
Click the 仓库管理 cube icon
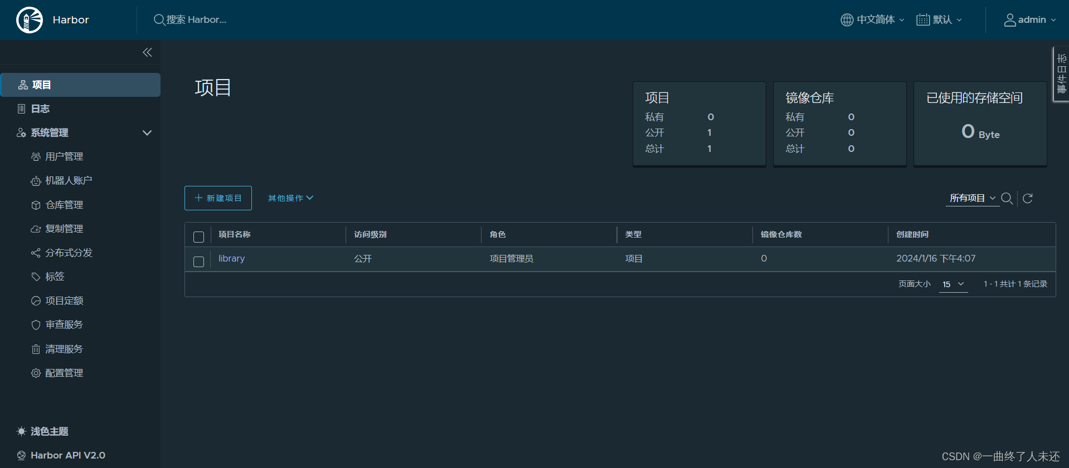tap(36, 205)
